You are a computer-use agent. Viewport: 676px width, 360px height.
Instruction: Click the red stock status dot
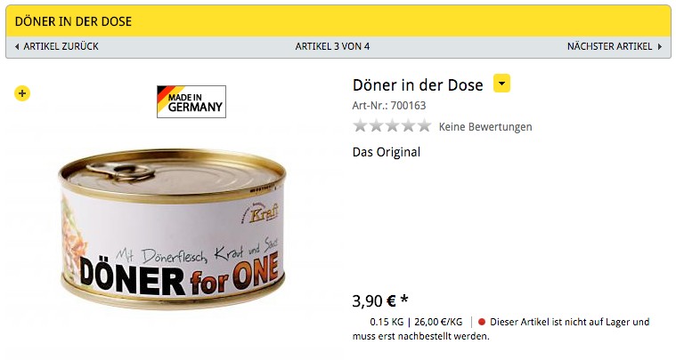pyautogui.click(x=482, y=322)
